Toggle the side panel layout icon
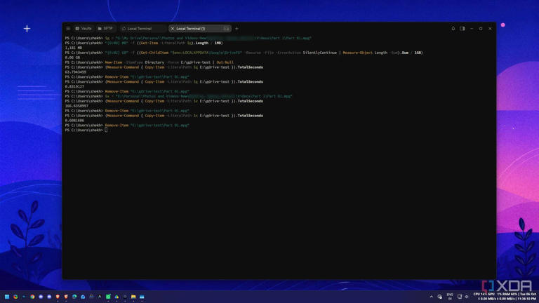 pyautogui.click(x=463, y=29)
